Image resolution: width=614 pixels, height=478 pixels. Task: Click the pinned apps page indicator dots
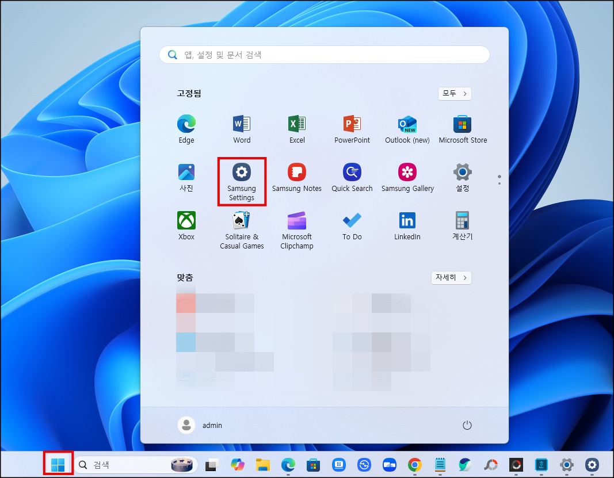pos(499,179)
